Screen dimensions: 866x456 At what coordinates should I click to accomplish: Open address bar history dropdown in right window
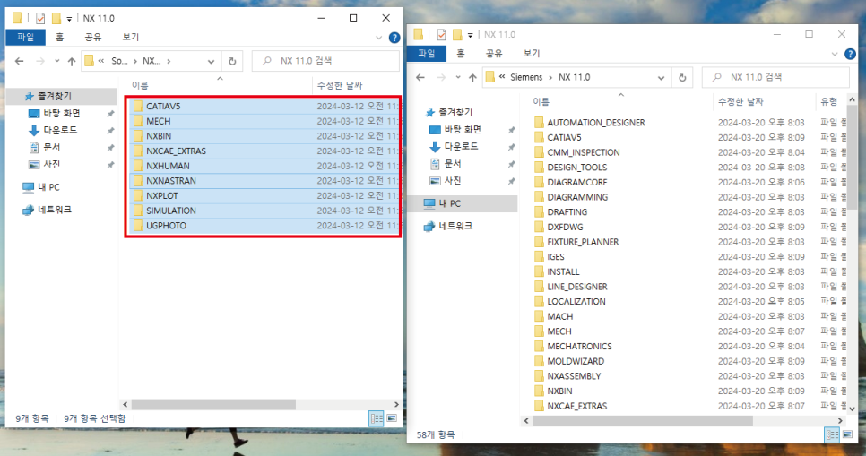661,78
